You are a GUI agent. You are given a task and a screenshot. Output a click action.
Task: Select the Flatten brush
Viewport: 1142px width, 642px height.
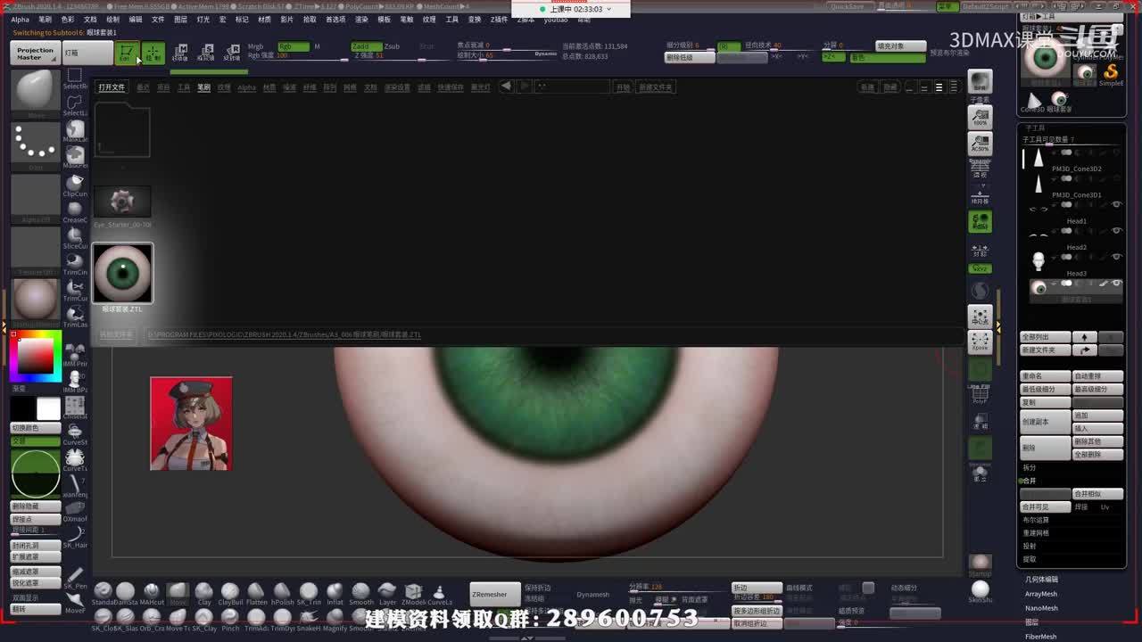(x=256, y=594)
